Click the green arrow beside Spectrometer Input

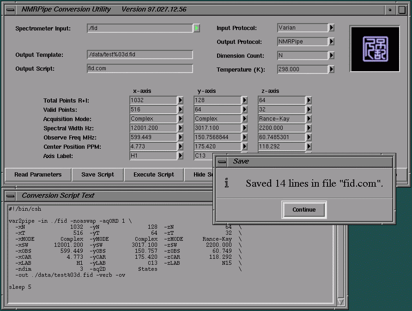coord(197,28)
